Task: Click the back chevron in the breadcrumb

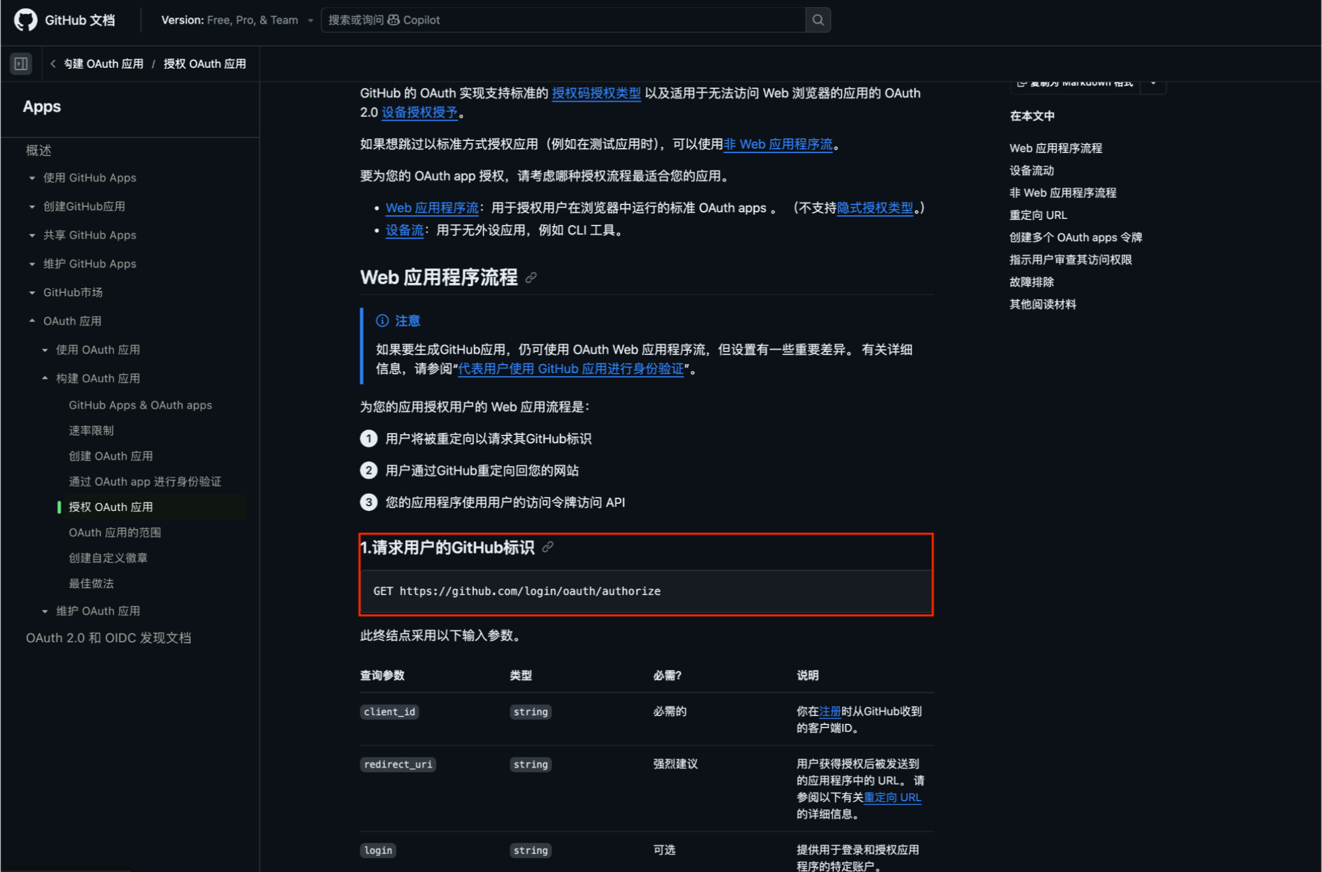Action: coord(53,64)
